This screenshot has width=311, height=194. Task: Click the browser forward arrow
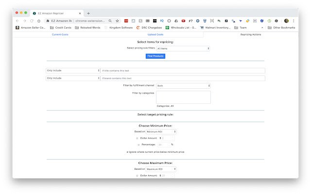click(x=25, y=21)
